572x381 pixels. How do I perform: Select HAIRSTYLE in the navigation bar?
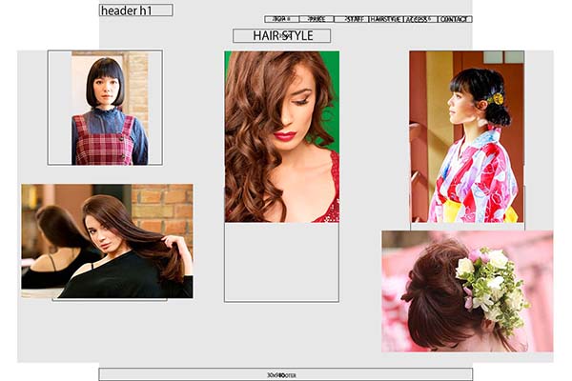[x=385, y=19]
